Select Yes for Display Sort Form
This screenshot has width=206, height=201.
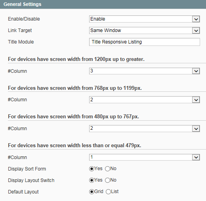(x=92, y=169)
